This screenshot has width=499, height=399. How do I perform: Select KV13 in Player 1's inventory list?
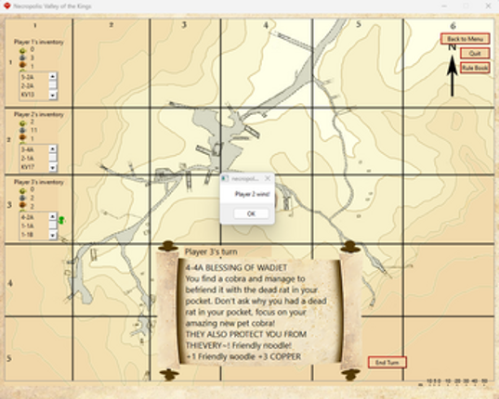[34, 95]
